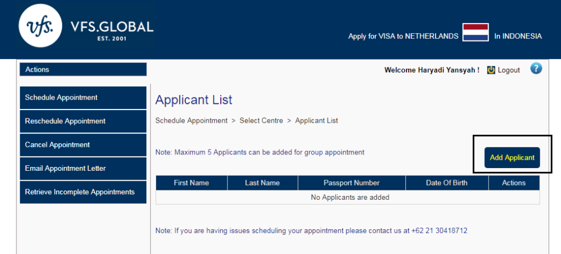Click the 'In INDONESIA' header text
This screenshot has width=561, height=254.
518,36
